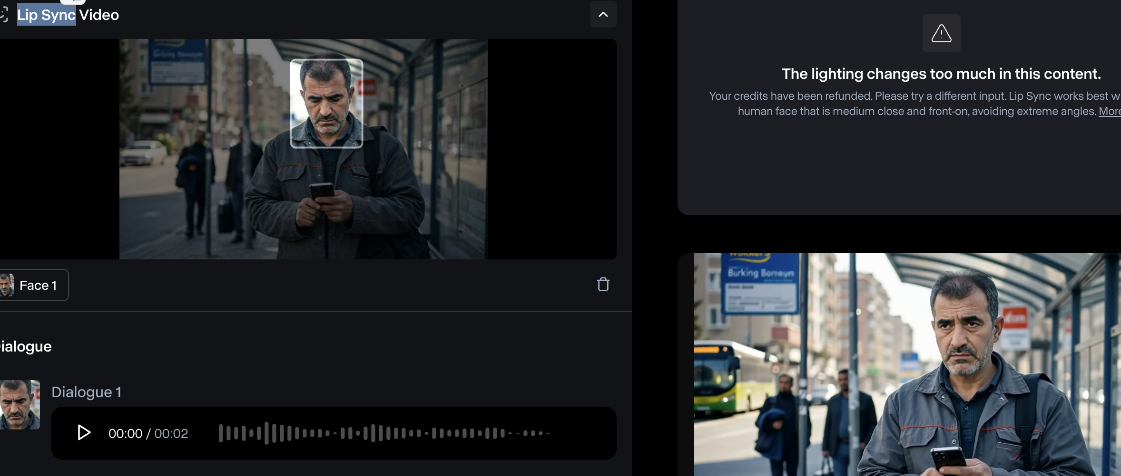Image resolution: width=1121 pixels, height=476 pixels.
Task: Seek within the Dialogue 1 audio waveform
Action: [x=384, y=433]
